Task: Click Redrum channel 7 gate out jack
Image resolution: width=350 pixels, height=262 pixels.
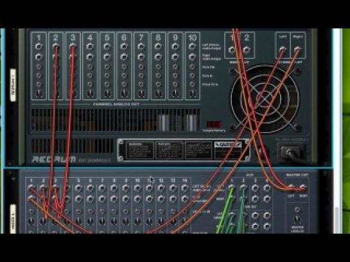Action: tap(141, 67)
